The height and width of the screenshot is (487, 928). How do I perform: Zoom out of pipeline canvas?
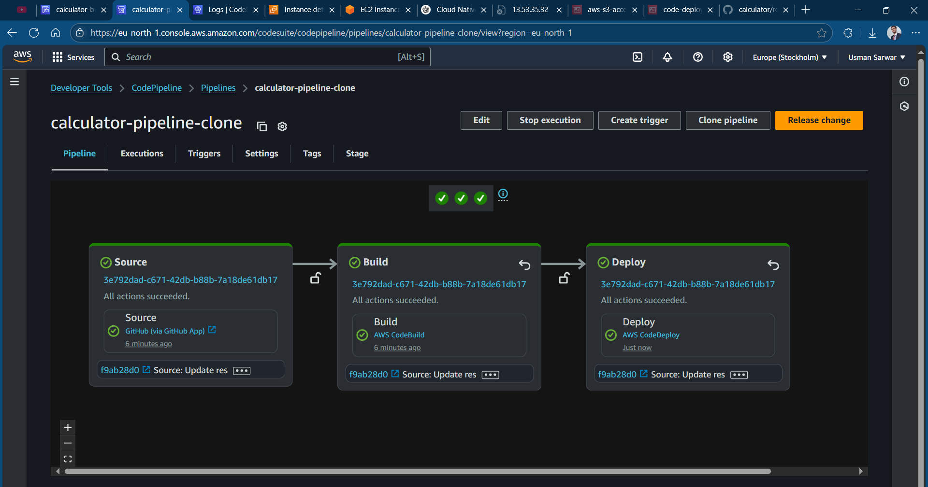click(x=68, y=443)
